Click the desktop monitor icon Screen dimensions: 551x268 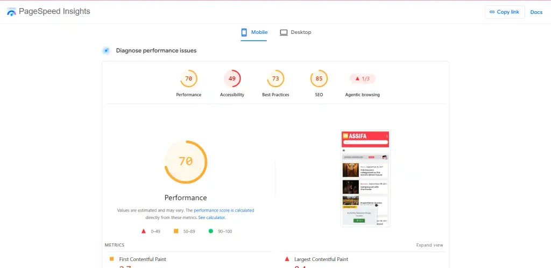[284, 33]
